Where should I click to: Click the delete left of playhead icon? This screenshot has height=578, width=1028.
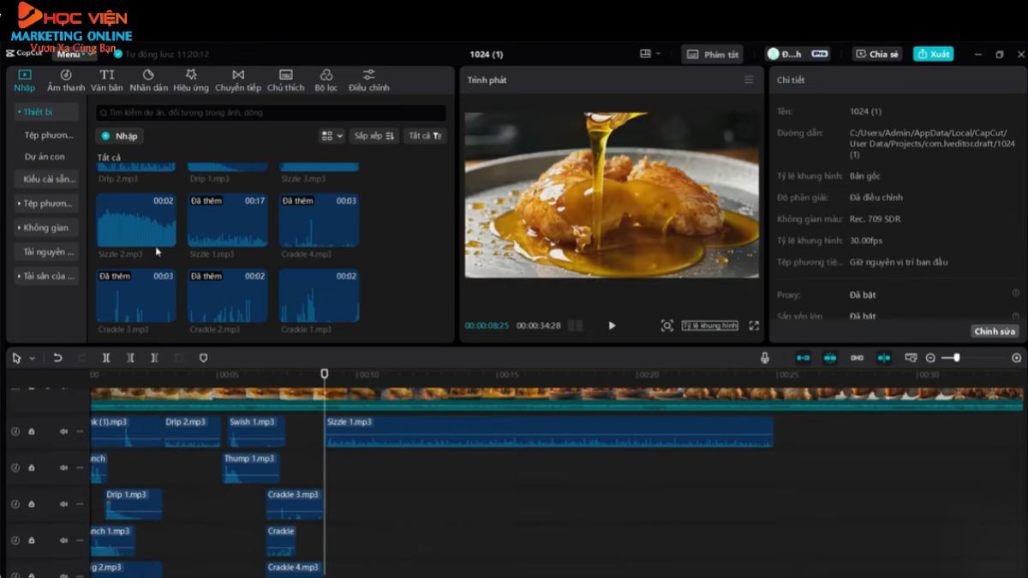[x=130, y=358]
